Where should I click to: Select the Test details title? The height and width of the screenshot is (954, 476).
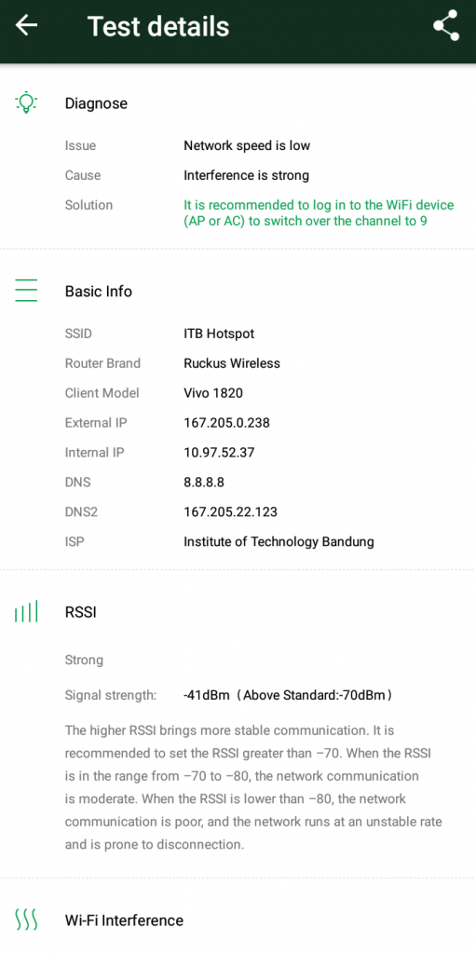click(x=158, y=26)
